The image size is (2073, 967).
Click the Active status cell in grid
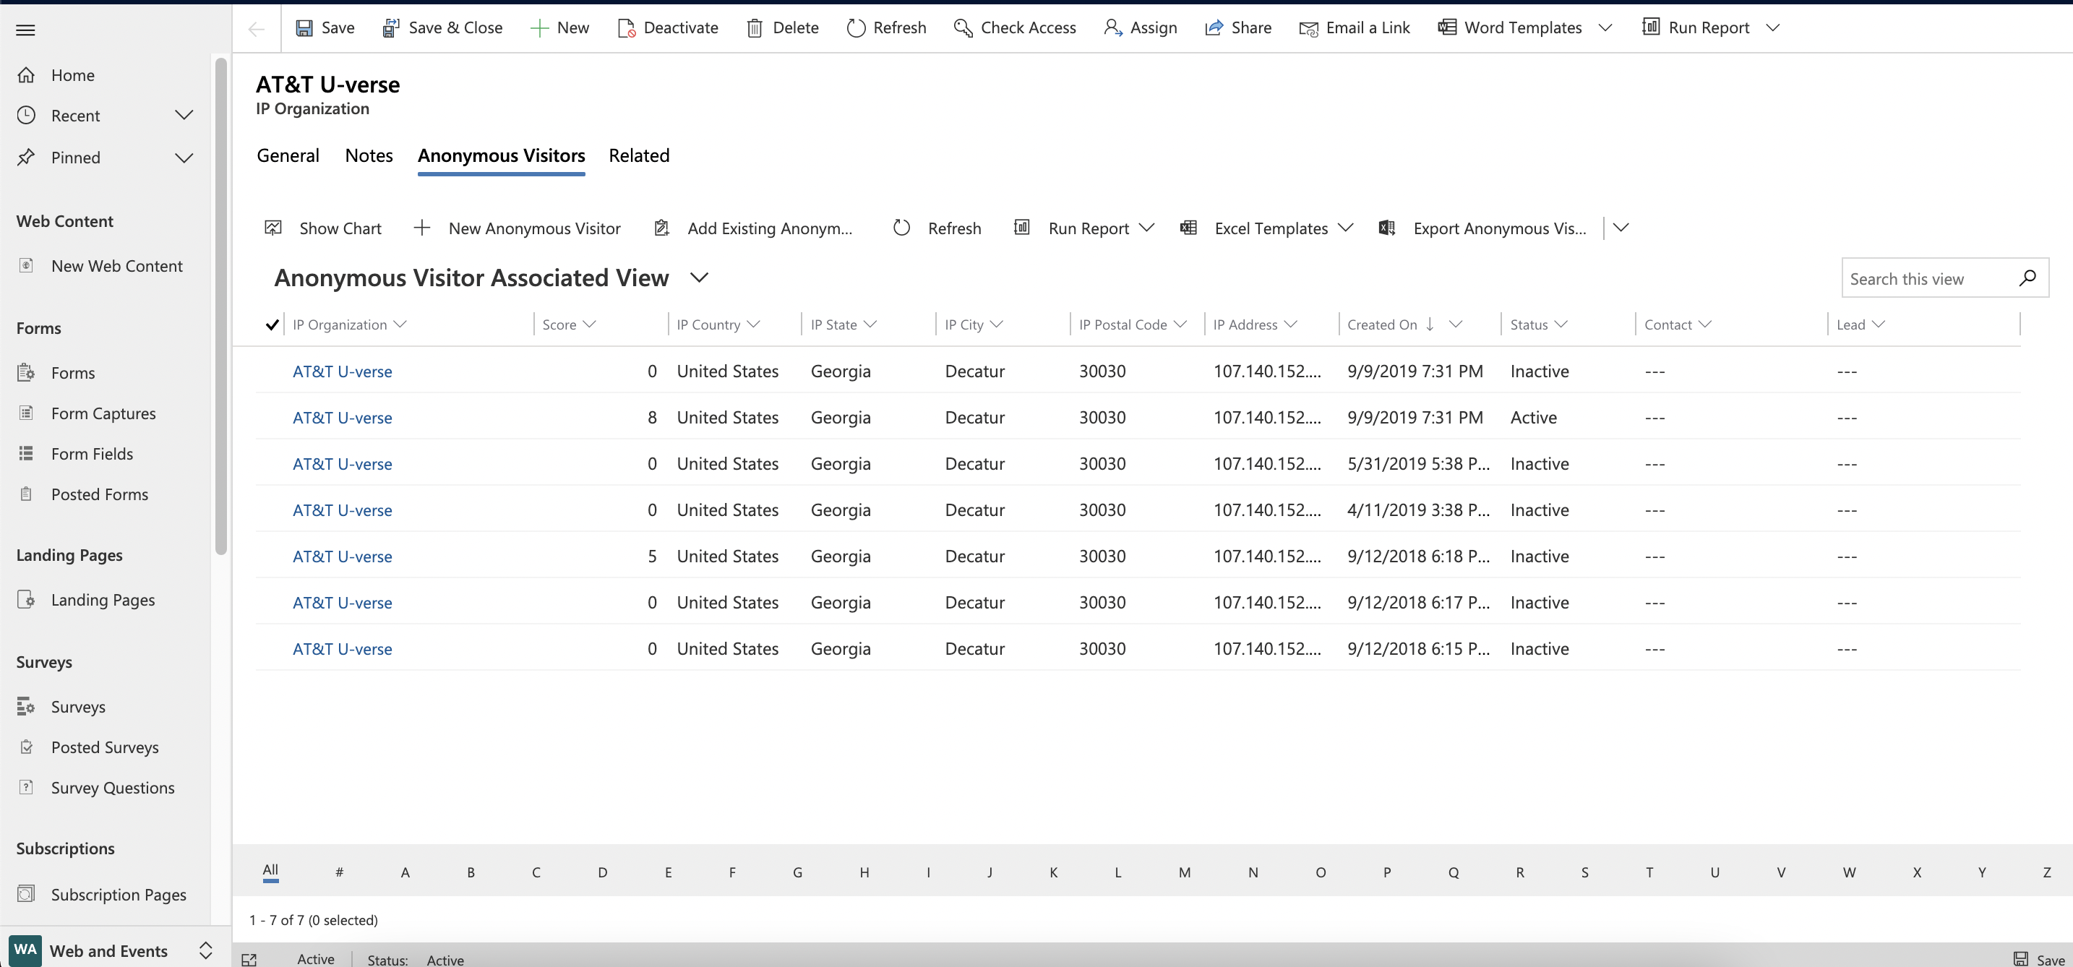pyautogui.click(x=1533, y=418)
